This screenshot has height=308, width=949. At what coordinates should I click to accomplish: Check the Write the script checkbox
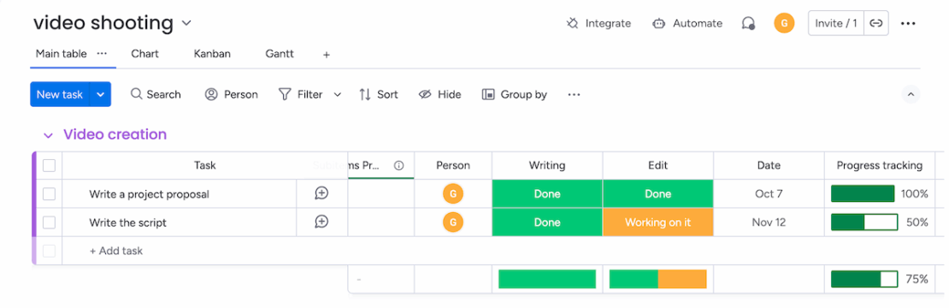coord(49,222)
